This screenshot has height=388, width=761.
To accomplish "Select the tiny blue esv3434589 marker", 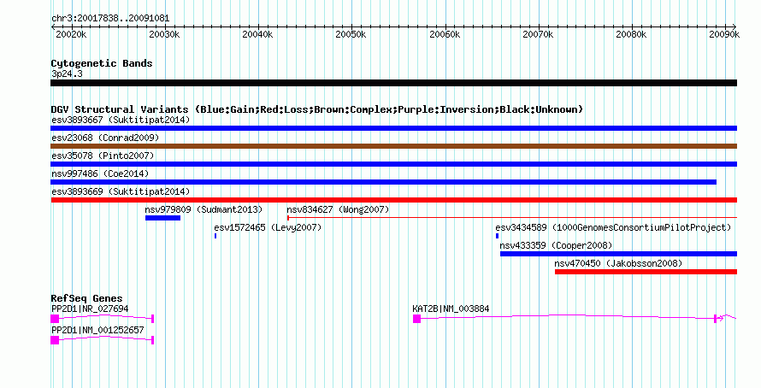I will [x=497, y=236].
